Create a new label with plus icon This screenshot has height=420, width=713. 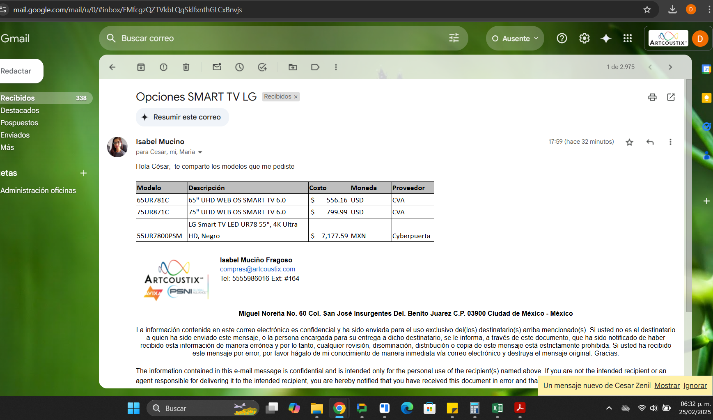click(x=83, y=173)
